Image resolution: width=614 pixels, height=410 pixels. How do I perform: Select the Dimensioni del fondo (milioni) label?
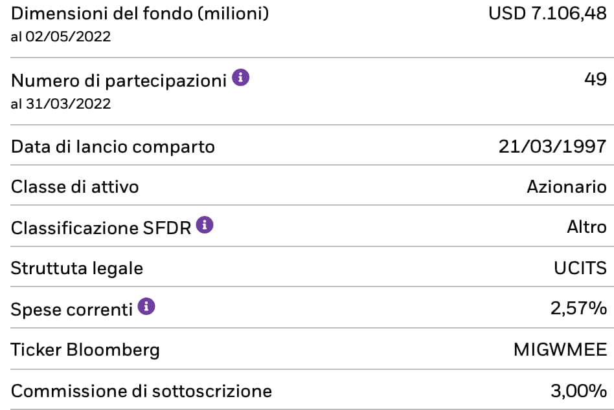(140, 14)
